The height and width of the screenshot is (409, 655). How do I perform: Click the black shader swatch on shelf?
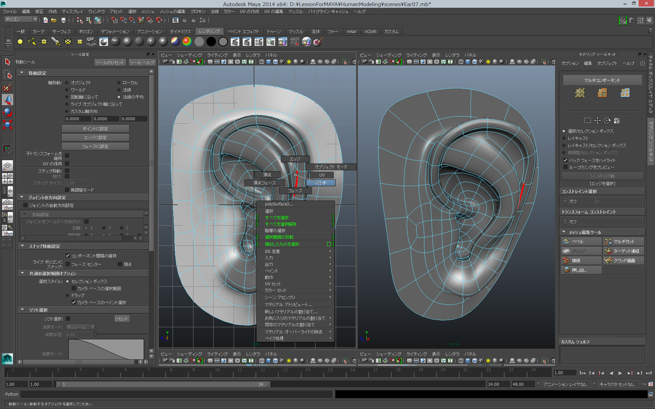click(211, 42)
